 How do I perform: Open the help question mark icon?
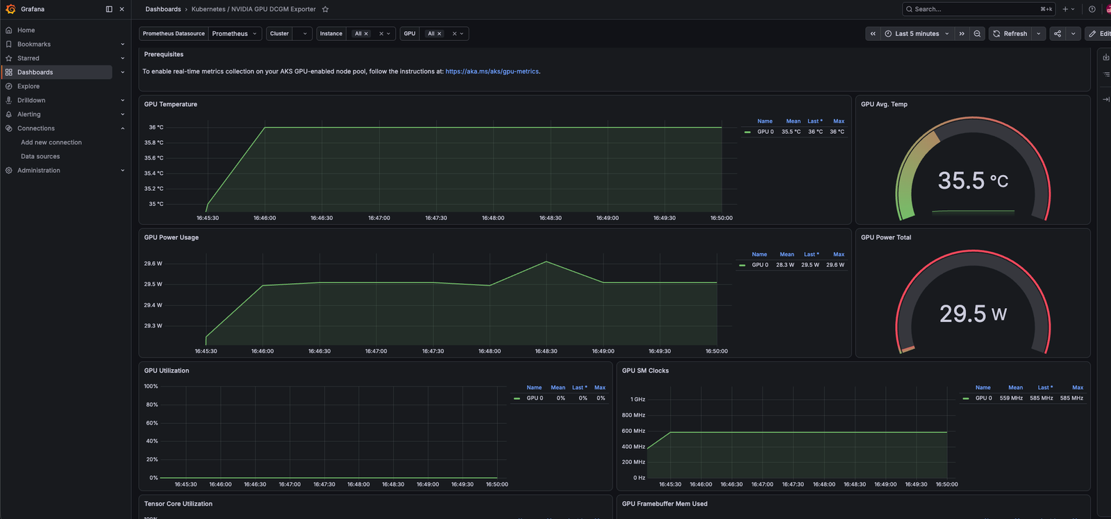(1092, 9)
